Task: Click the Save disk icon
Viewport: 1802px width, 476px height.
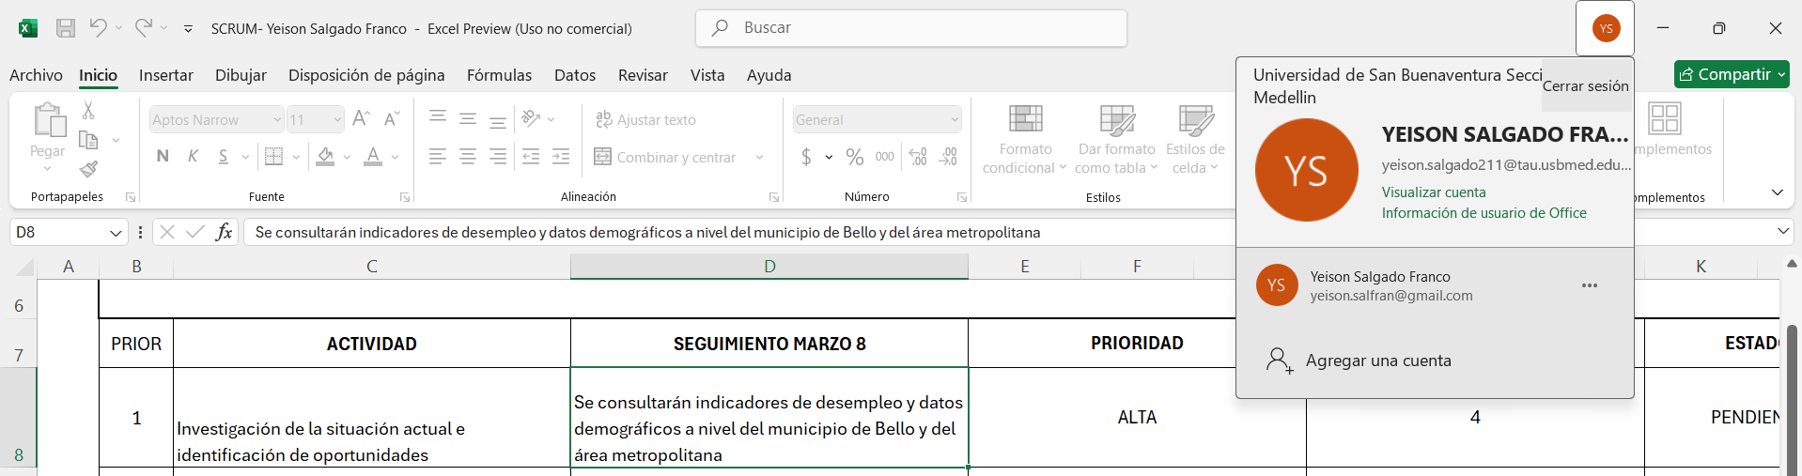Action: coord(66,28)
